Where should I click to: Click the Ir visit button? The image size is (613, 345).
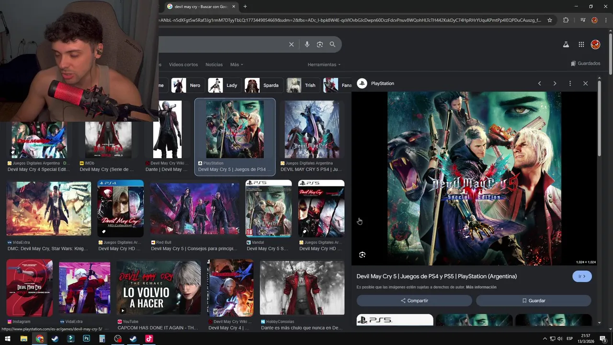coord(582,276)
